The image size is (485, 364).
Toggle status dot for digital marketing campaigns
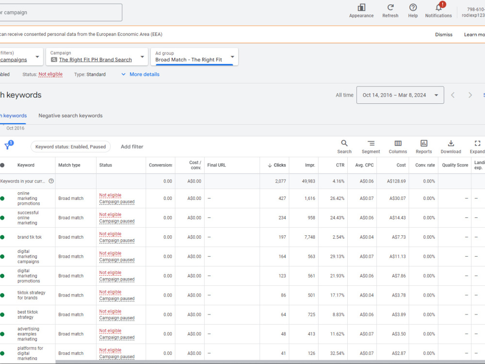coord(2,257)
